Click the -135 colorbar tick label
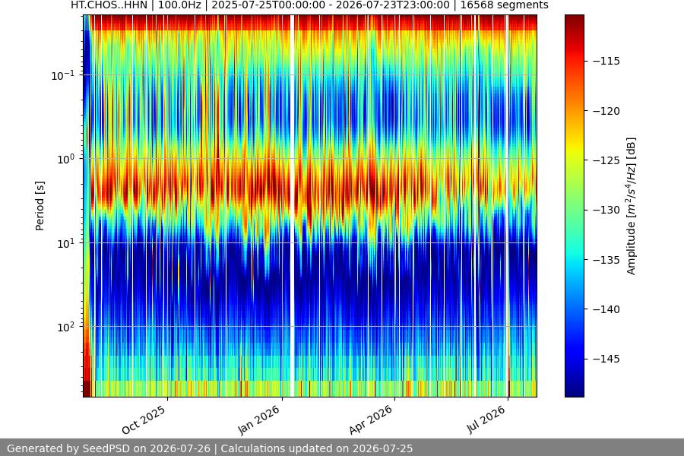Screen dimensions: 684x456 (606, 260)
